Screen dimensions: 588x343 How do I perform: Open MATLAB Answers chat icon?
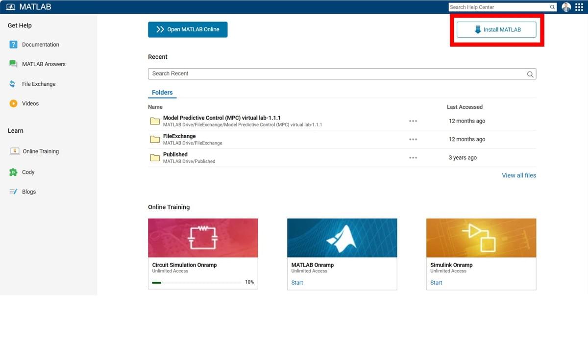point(14,64)
